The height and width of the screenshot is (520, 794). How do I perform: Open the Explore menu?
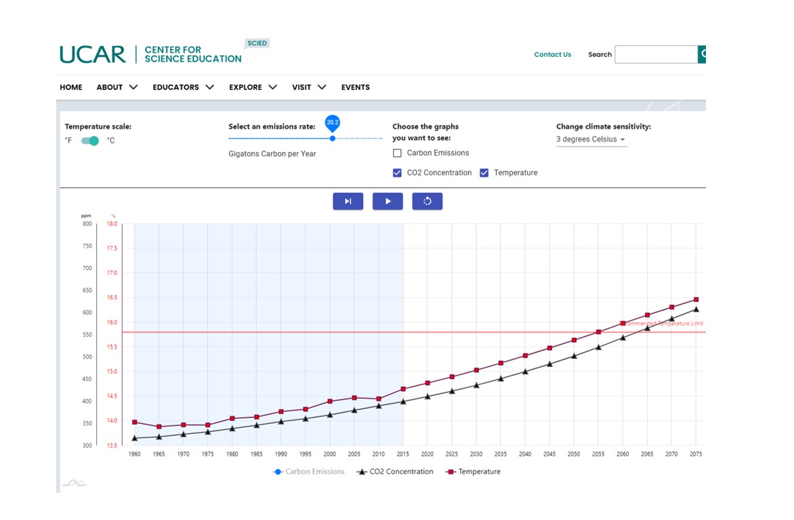click(x=253, y=87)
